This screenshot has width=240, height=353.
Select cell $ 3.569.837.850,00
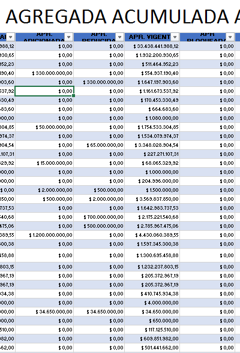[x=152, y=199]
